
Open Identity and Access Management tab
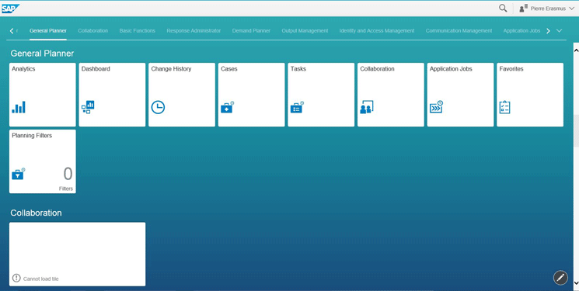pyautogui.click(x=377, y=30)
